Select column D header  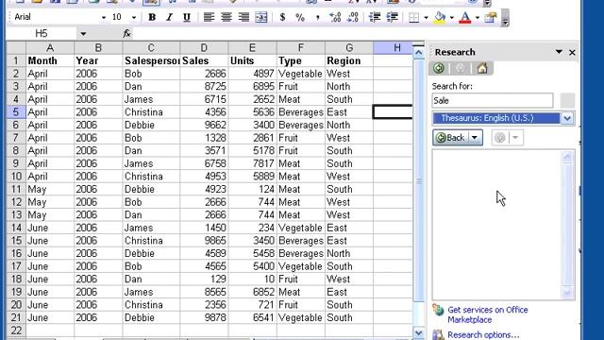[204, 48]
